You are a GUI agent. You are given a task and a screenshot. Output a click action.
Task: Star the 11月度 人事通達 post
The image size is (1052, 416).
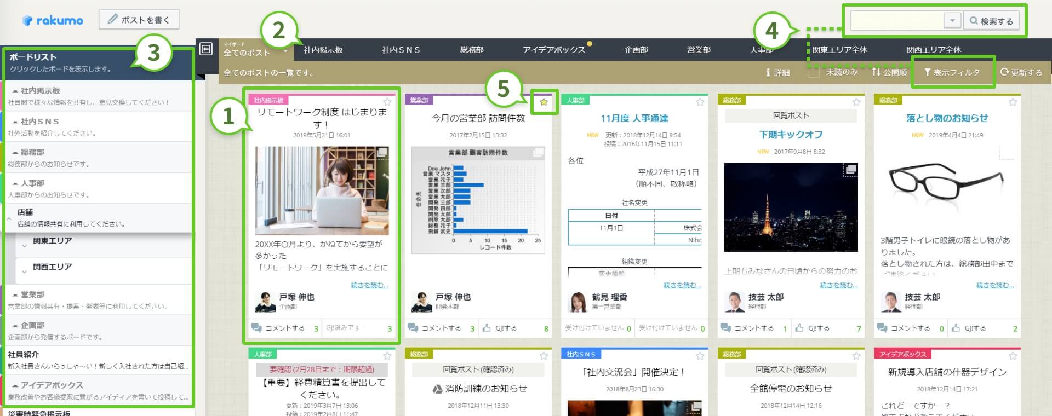(700, 102)
